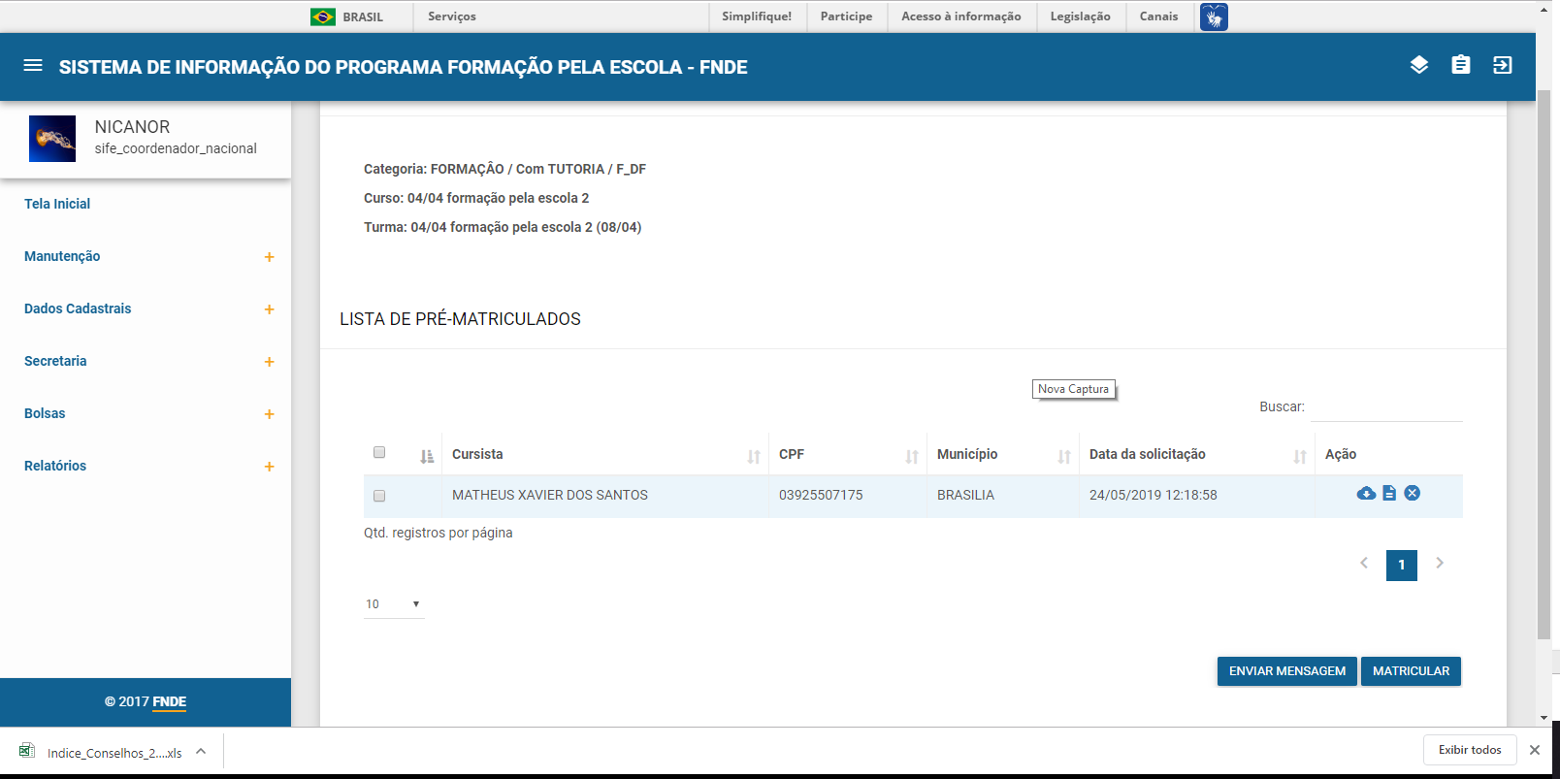This screenshot has width=1560, height=779.
Task: Click the Libras accessibility hands icon
Action: 1214,16
